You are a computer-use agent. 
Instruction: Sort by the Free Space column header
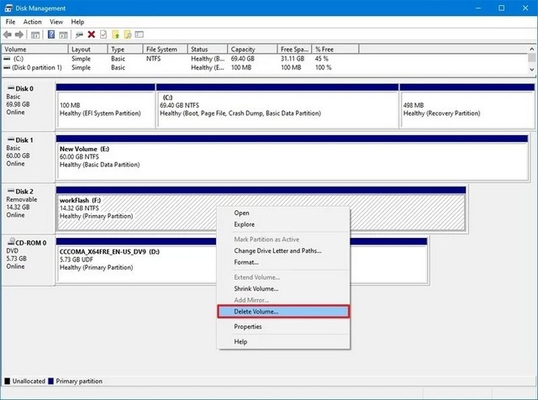coord(295,49)
